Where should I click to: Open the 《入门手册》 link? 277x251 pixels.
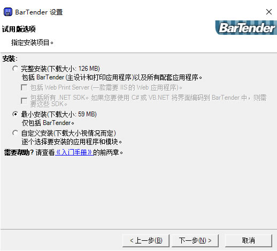pyautogui.click(x=74, y=152)
